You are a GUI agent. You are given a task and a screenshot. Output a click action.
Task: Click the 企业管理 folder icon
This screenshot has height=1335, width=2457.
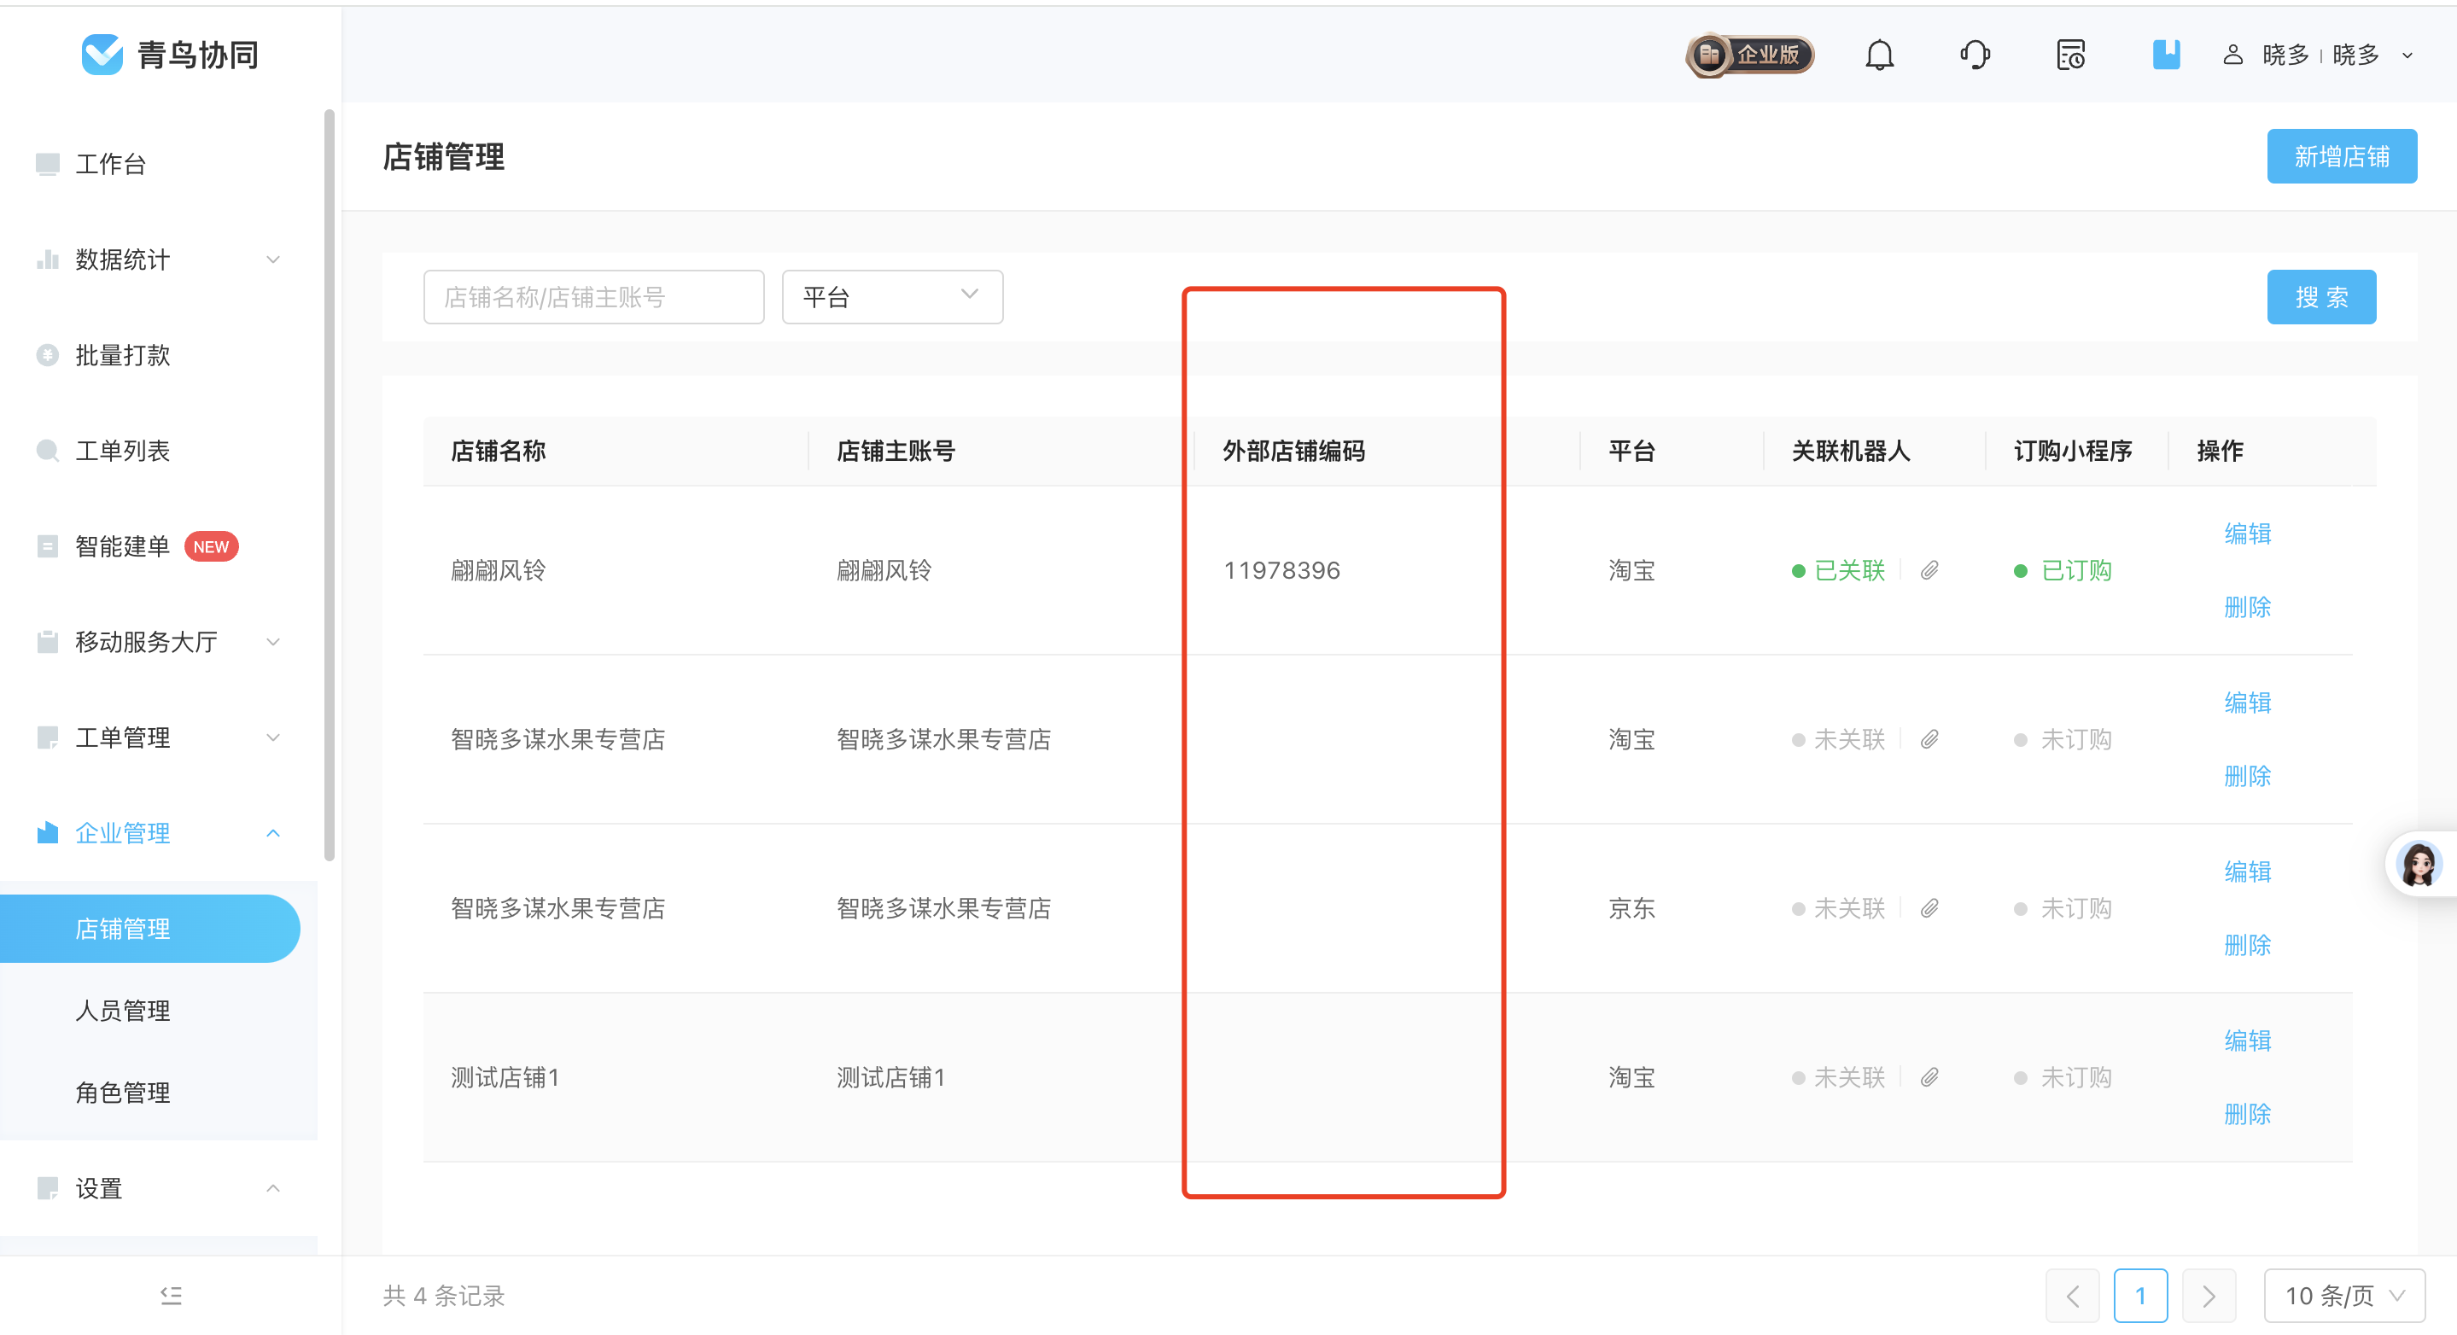(x=48, y=832)
